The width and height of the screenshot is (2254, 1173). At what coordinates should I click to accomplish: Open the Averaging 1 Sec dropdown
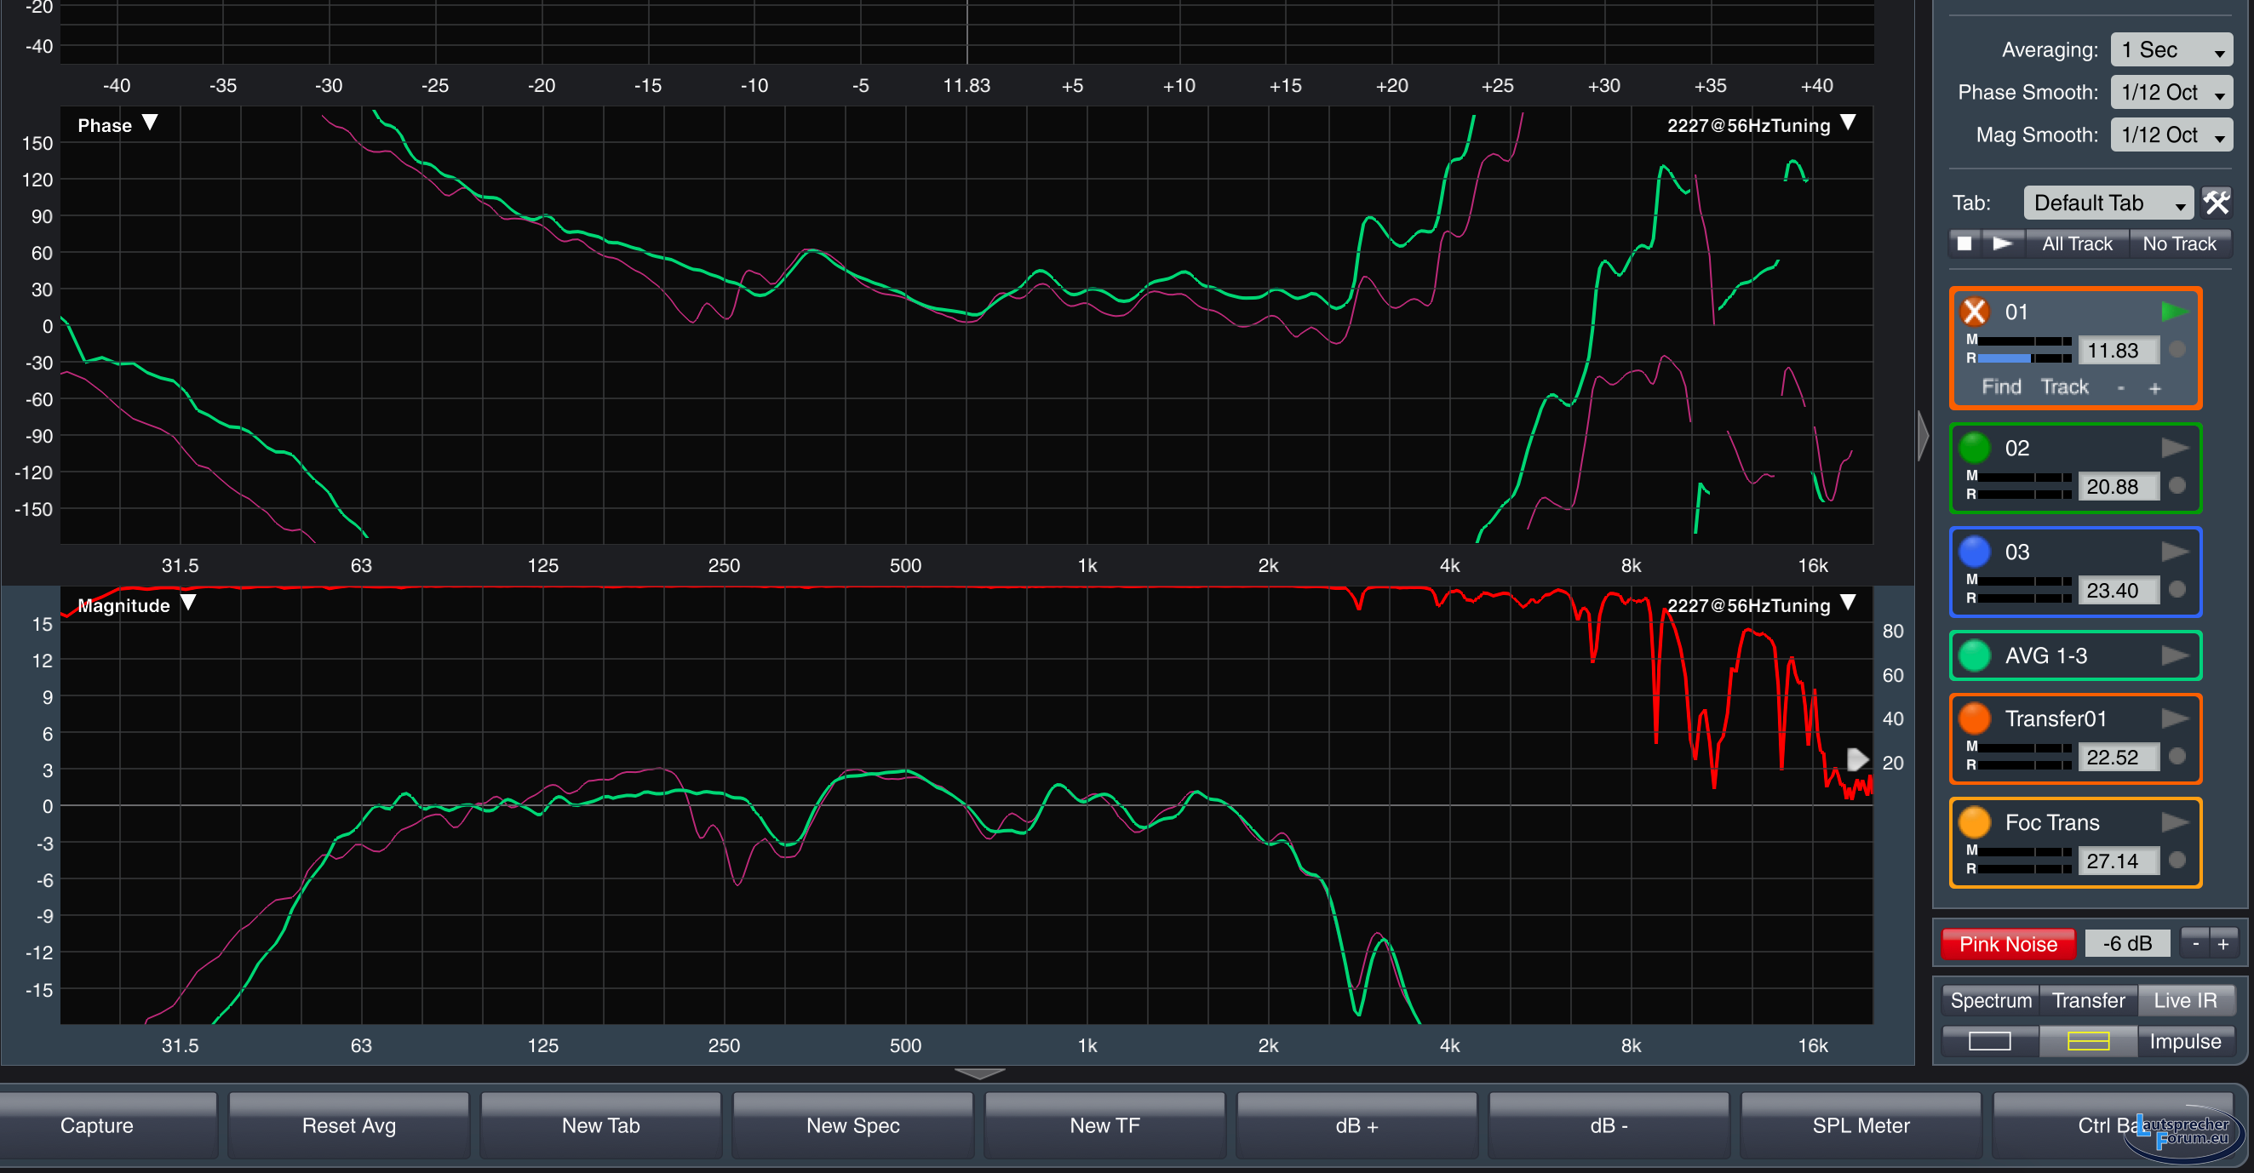(x=2171, y=50)
